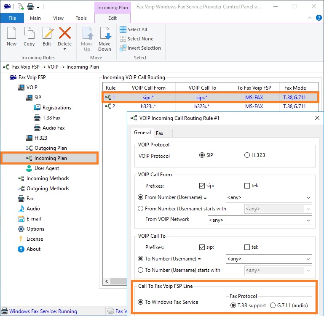The image size is (324, 316).
Task: Click the Move Up arrow icon
Action: coord(88,33)
